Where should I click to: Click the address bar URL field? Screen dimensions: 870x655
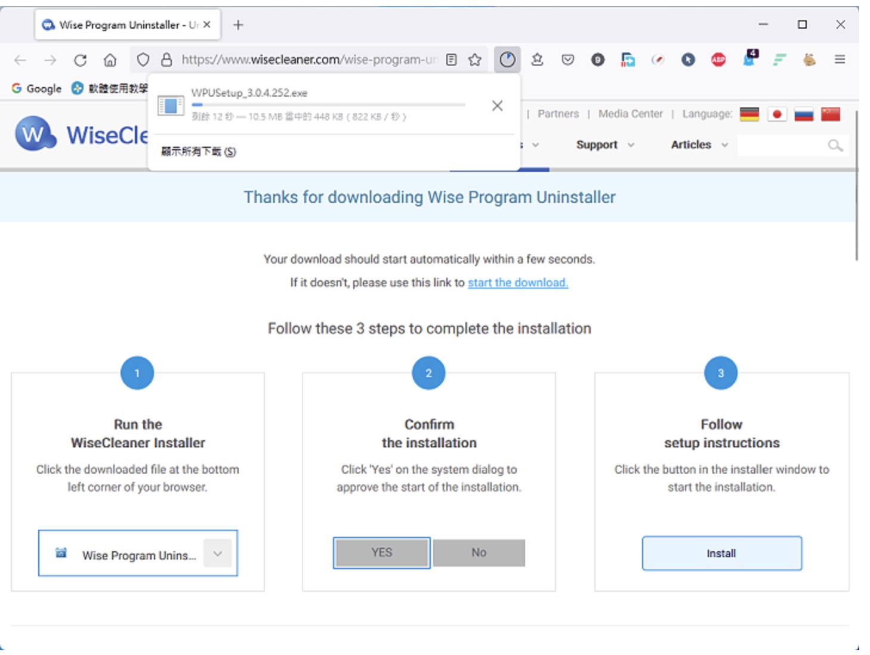pyautogui.click(x=309, y=60)
